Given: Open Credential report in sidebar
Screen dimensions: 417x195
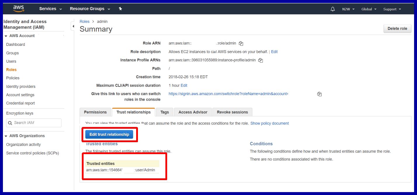Looking at the screenshot, I should coord(20,103).
